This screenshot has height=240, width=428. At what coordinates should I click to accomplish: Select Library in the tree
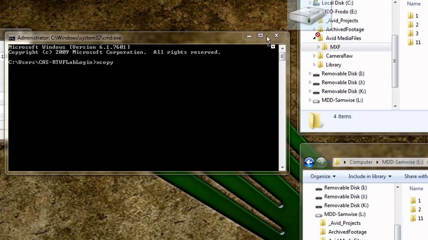333,65
